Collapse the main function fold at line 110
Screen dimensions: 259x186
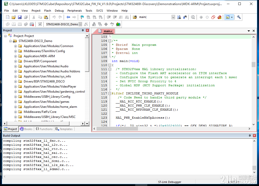[x=110, y=65]
